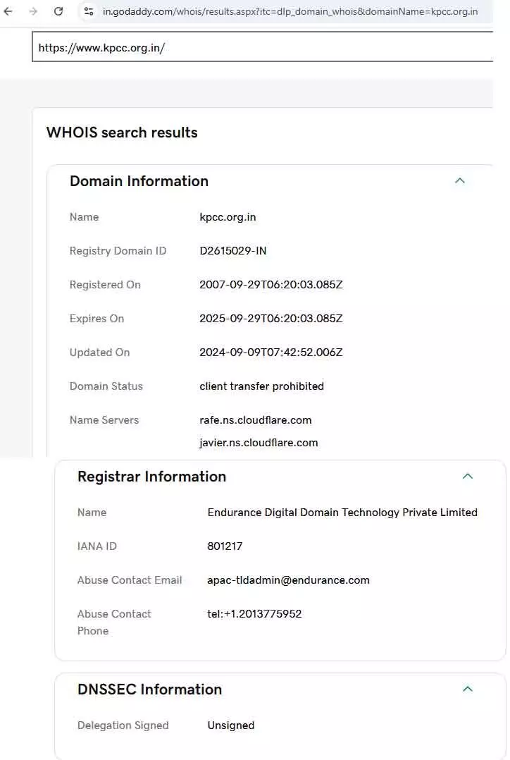This screenshot has width=510, height=760.
Task: Click the WHOIS search results title
Action: coord(122,133)
